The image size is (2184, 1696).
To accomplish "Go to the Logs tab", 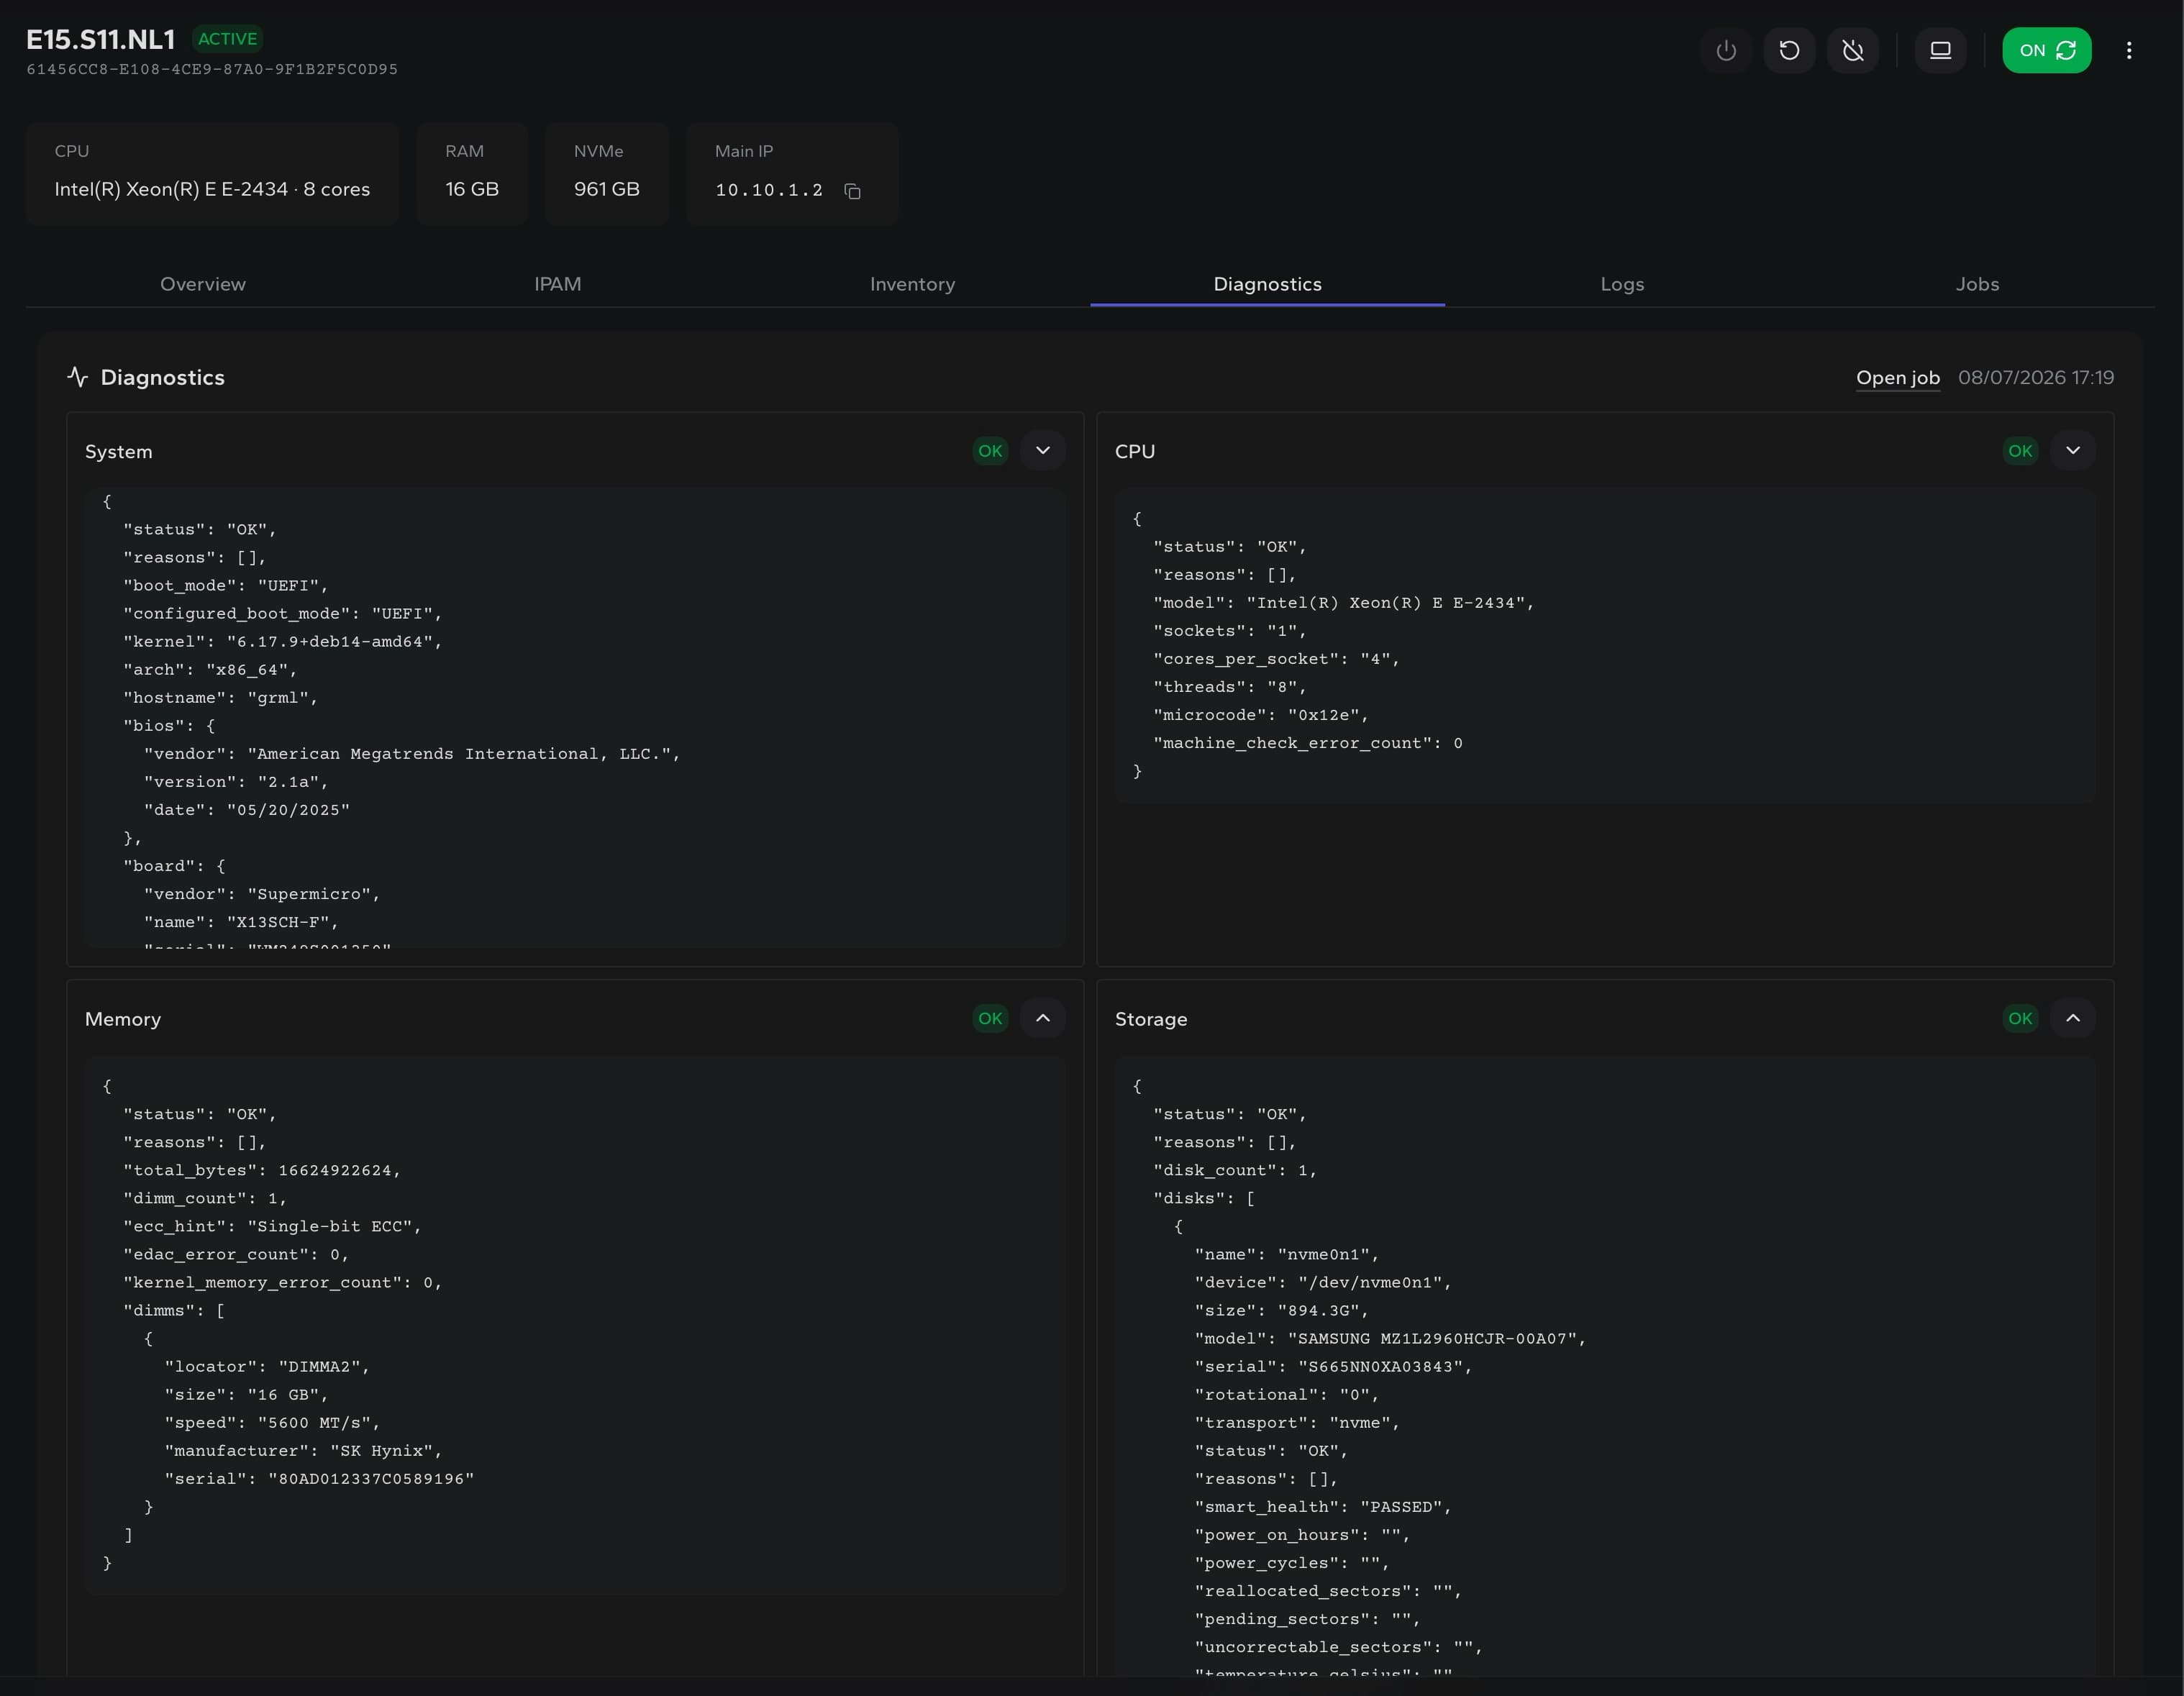I will [x=1622, y=284].
